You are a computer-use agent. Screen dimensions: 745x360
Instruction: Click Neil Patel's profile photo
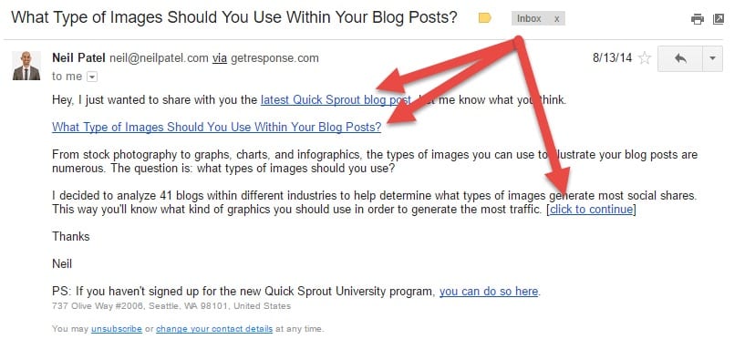pos(26,66)
